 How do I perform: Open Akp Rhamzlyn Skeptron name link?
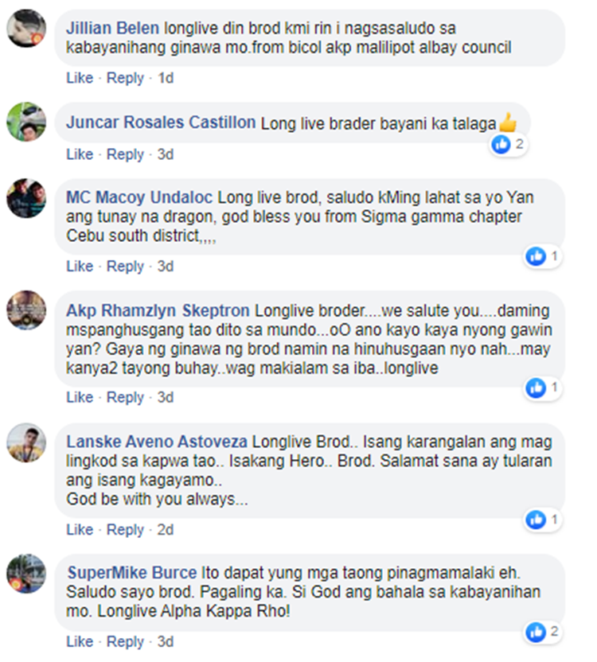coord(158,311)
